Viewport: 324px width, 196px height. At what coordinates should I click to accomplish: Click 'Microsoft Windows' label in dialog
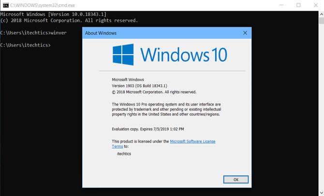click(x=128, y=79)
